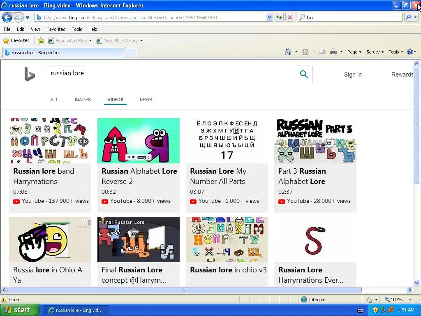
Task: Switch to the IMAGES results tab
Action: 83,100
